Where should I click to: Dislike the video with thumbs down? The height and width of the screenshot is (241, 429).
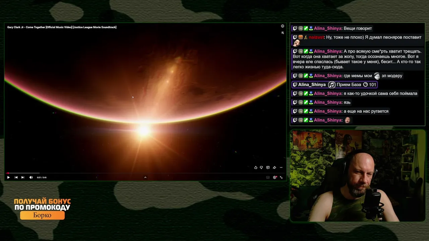pyautogui.click(x=261, y=167)
